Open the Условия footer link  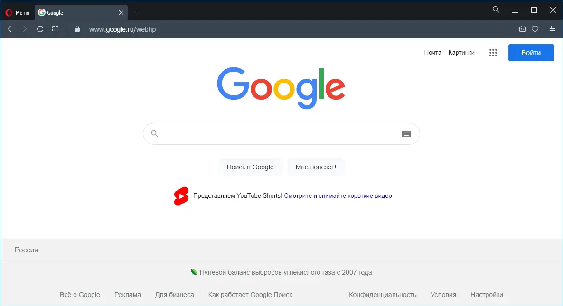(x=443, y=295)
